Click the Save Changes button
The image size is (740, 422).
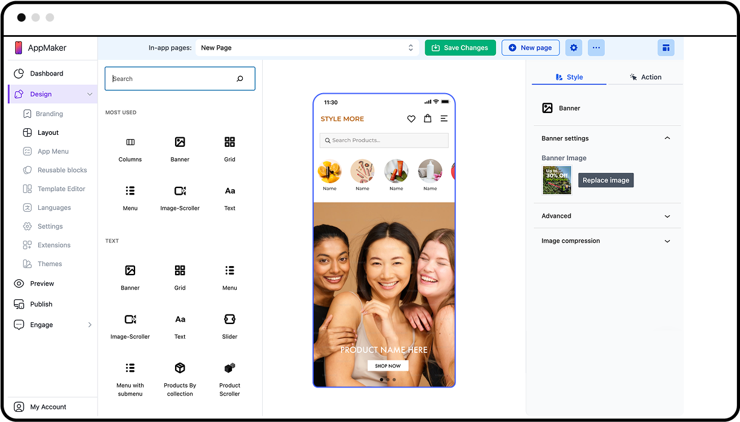(460, 48)
